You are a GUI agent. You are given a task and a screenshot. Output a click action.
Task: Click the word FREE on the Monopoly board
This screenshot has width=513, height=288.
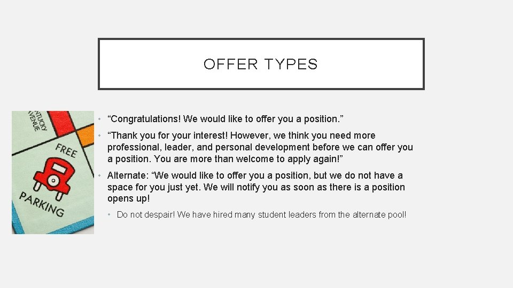click(66, 150)
